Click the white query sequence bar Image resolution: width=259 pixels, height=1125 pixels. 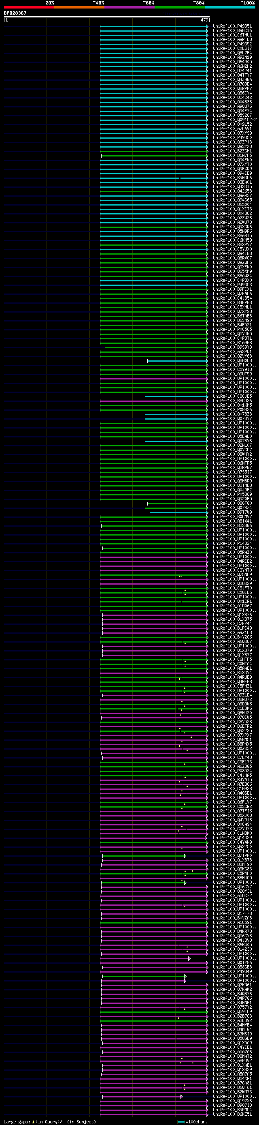point(107,17)
